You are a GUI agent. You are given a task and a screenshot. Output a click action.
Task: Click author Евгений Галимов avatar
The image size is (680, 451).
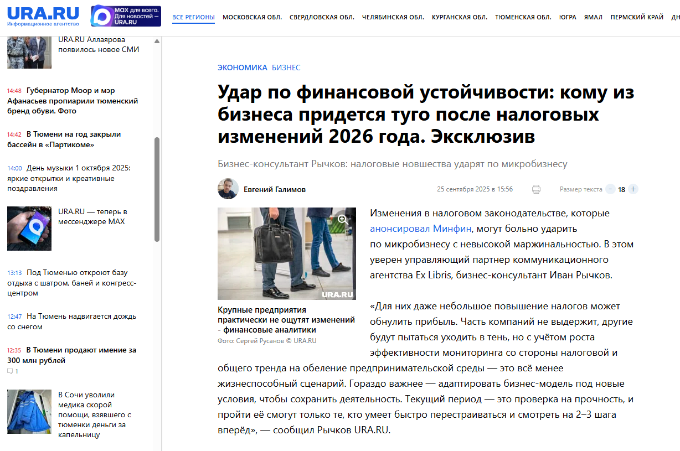pyautogui.click(x=228, y=189)
